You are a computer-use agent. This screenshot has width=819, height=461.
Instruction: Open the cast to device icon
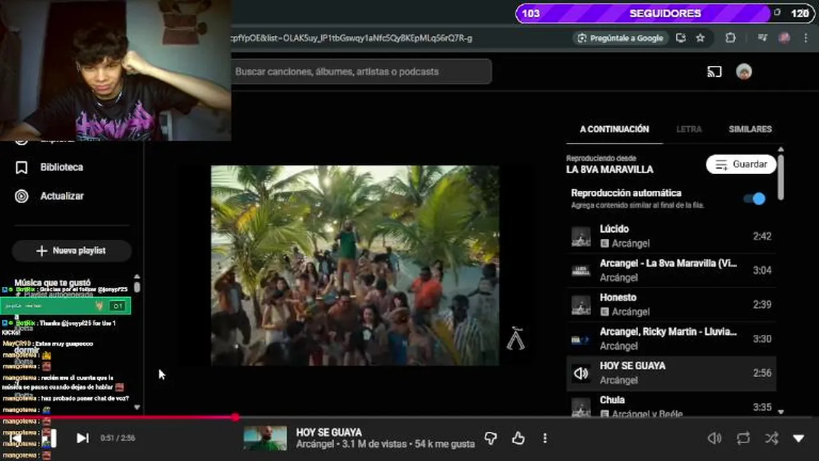pyautogui.click(x=714, y=72)
